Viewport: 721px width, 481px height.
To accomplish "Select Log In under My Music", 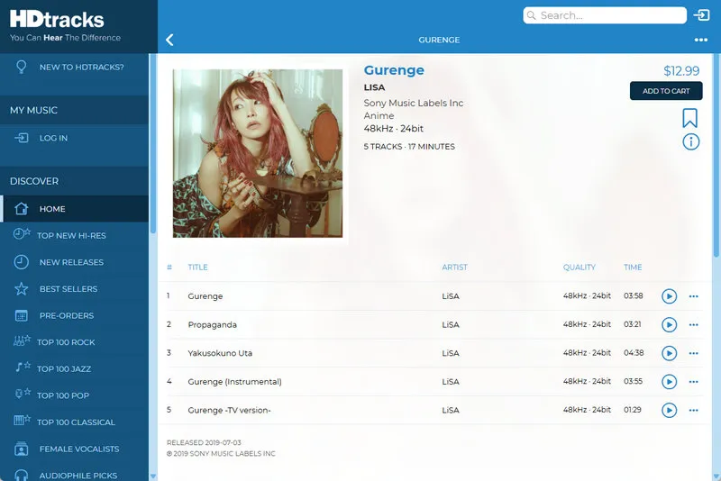I will (75, 138).
